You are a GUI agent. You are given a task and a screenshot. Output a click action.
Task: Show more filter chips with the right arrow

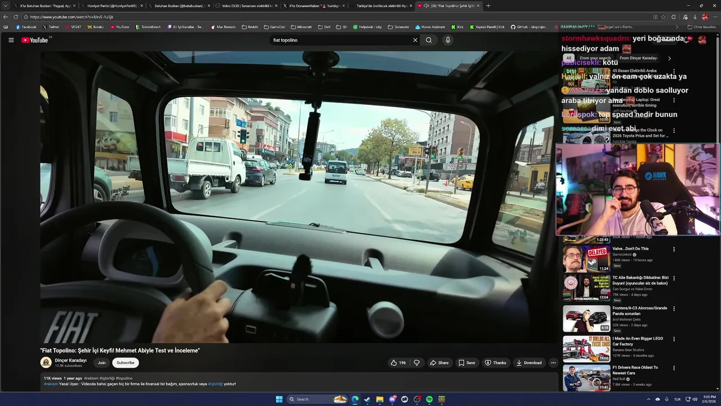[669, 58]
